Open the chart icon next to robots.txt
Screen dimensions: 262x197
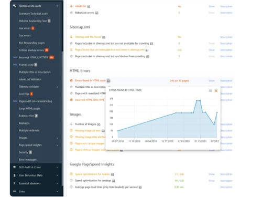tap(89, 6)
